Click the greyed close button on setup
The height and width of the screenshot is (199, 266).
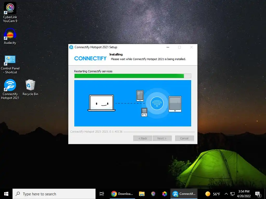(x=191, y=47)
